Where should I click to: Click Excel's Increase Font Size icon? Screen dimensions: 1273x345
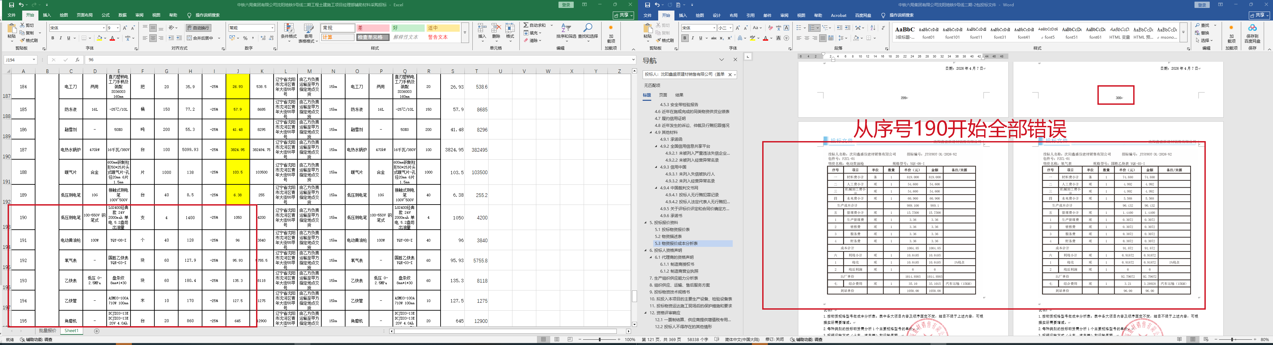tap(125, 28)
